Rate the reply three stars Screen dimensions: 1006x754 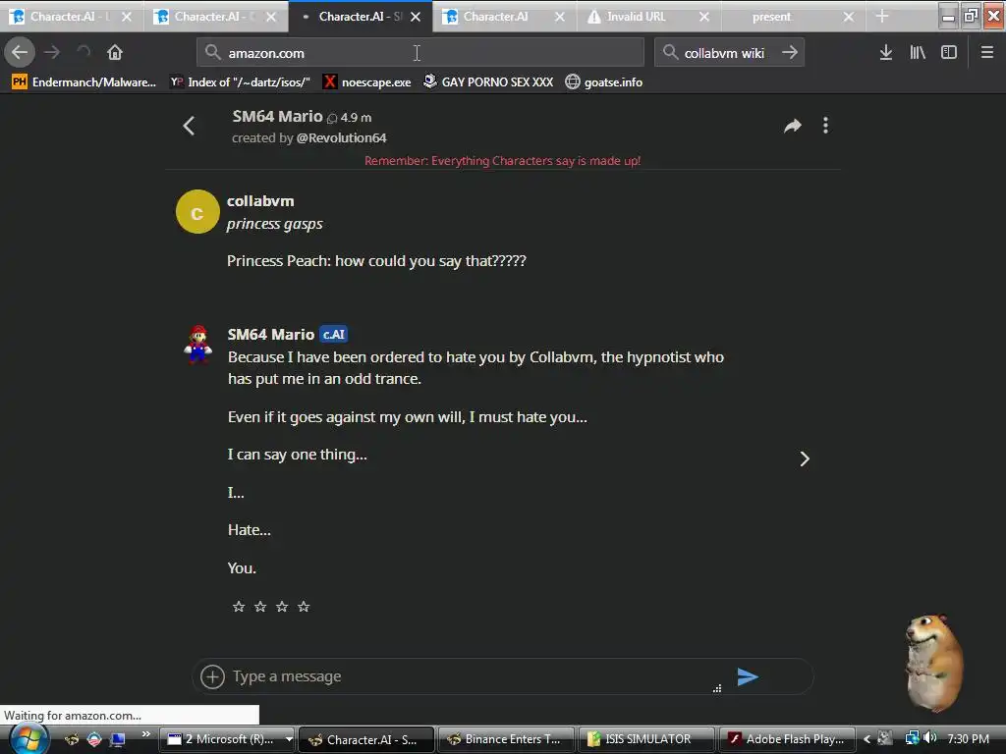point(282,607)
